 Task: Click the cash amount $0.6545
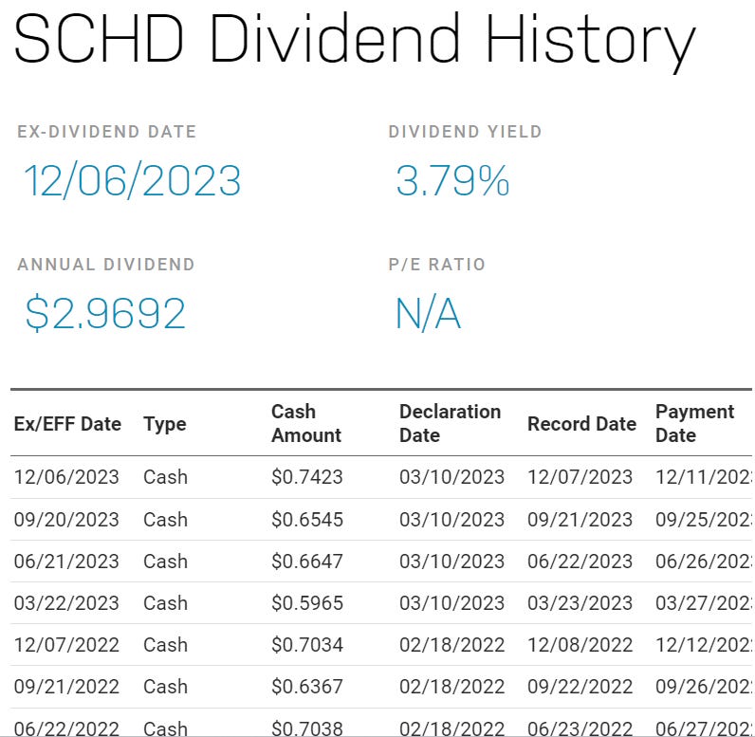pyautogui.click(x=307, y=520)
